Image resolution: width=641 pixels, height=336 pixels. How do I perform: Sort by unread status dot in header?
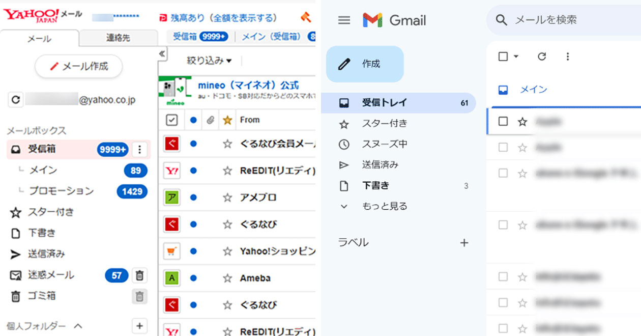193,120
